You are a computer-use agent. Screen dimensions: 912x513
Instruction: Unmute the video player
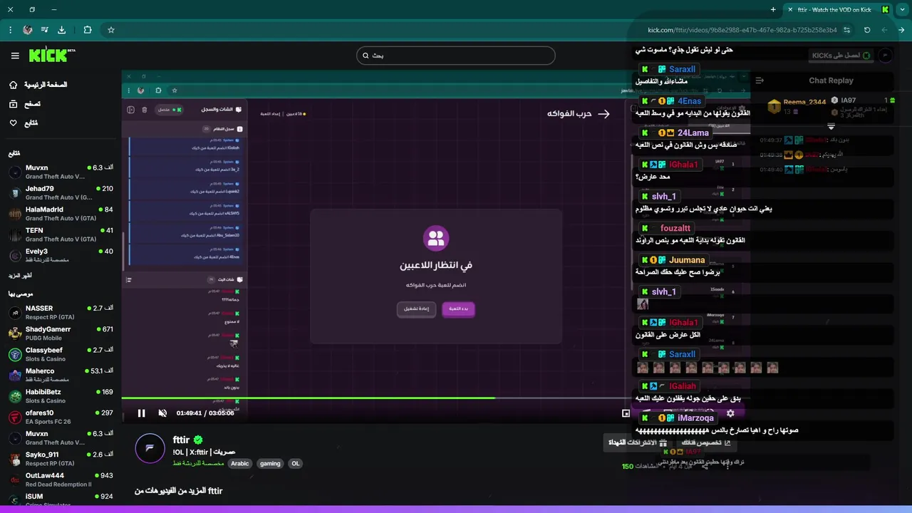point(162,413)
